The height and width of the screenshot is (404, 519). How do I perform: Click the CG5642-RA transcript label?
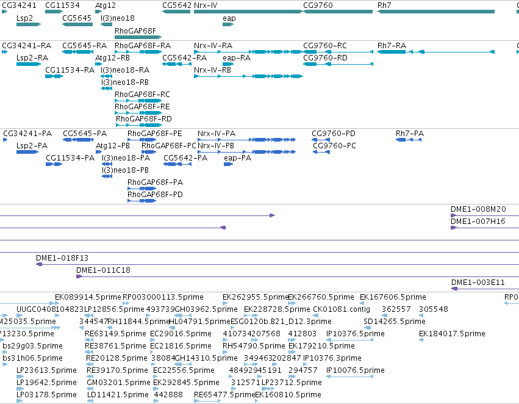coord(184,57)
